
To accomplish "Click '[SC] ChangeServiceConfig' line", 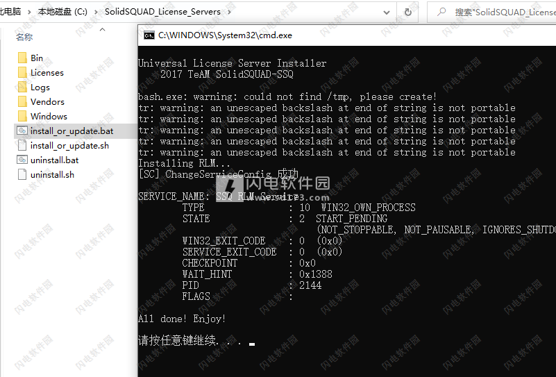I will coord(219,174).
